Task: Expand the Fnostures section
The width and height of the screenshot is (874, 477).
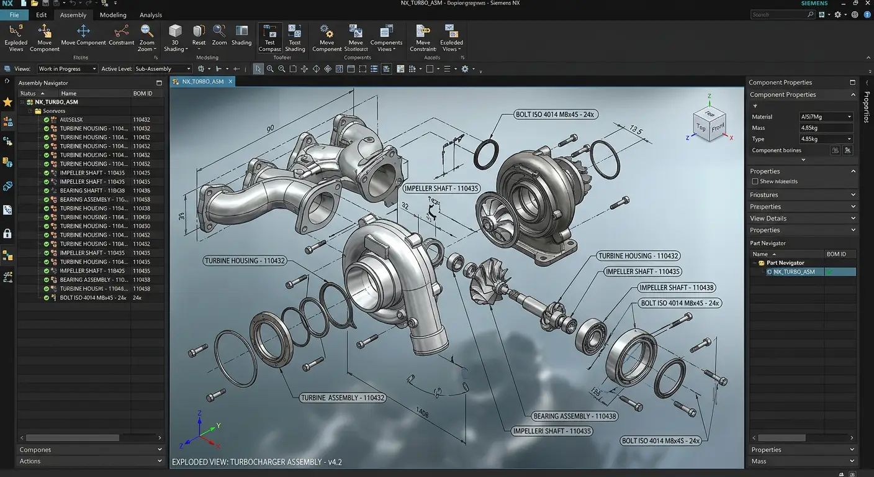Action: click(803, 195)
